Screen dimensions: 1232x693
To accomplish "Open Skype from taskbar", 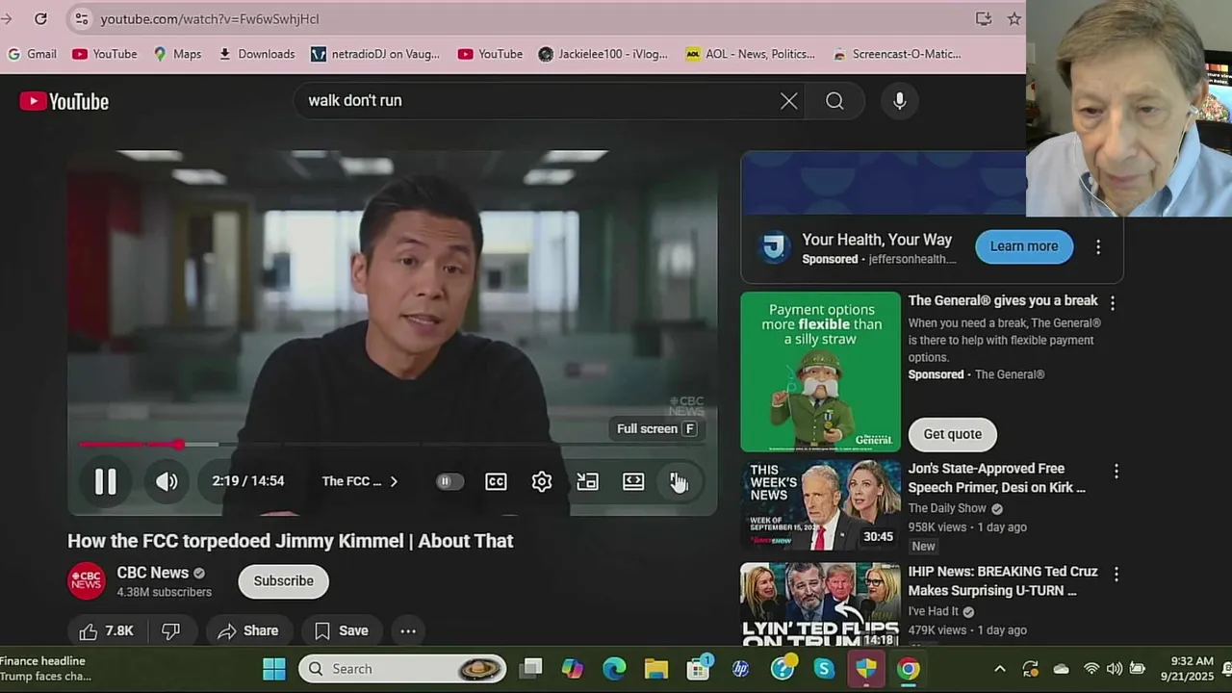I will tap(824, 669).
